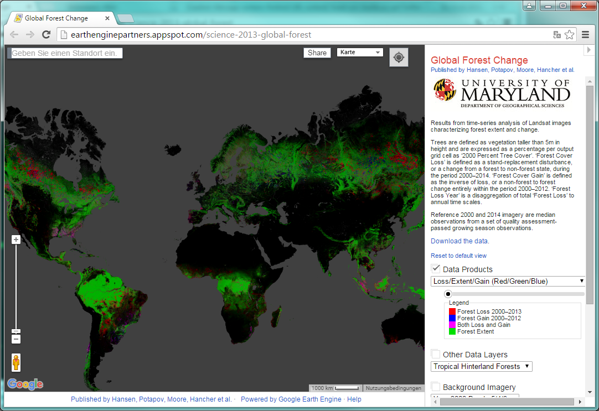The height and width of the screenshot is (411, 599).
Task: Open the Karte map type dropdown
Action: click(360, 53)
